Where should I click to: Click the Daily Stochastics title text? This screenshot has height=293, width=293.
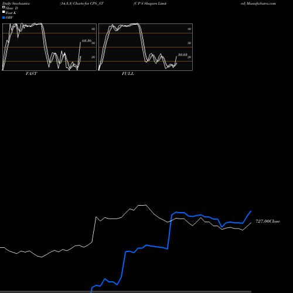click(16, 4)
